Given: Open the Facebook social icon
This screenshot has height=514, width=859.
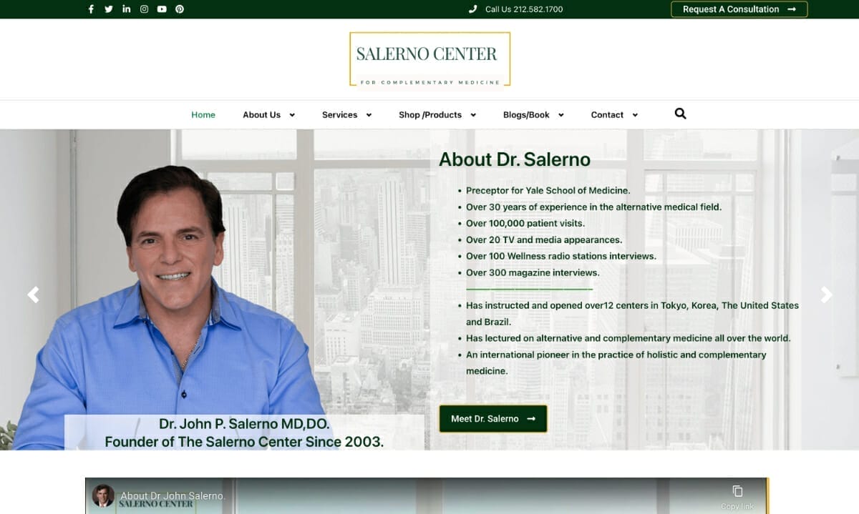Looking at the screenshot, I should point(90,9).
